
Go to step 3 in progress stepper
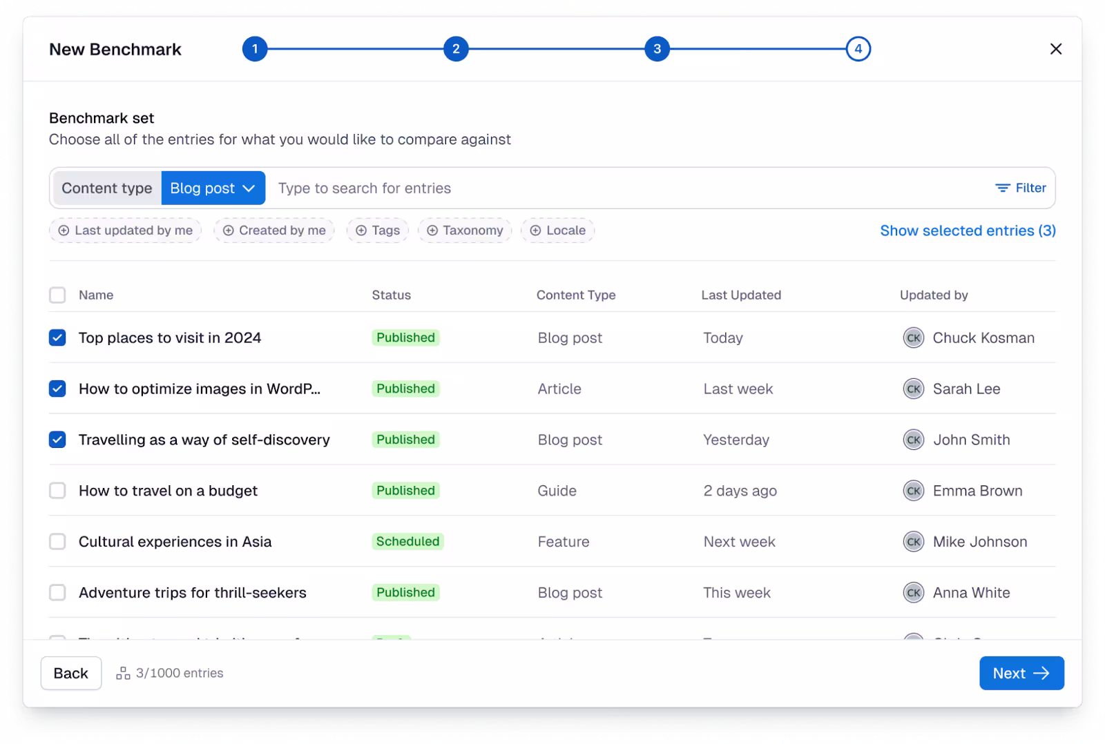pyautogui.click(x=657, y=49)
